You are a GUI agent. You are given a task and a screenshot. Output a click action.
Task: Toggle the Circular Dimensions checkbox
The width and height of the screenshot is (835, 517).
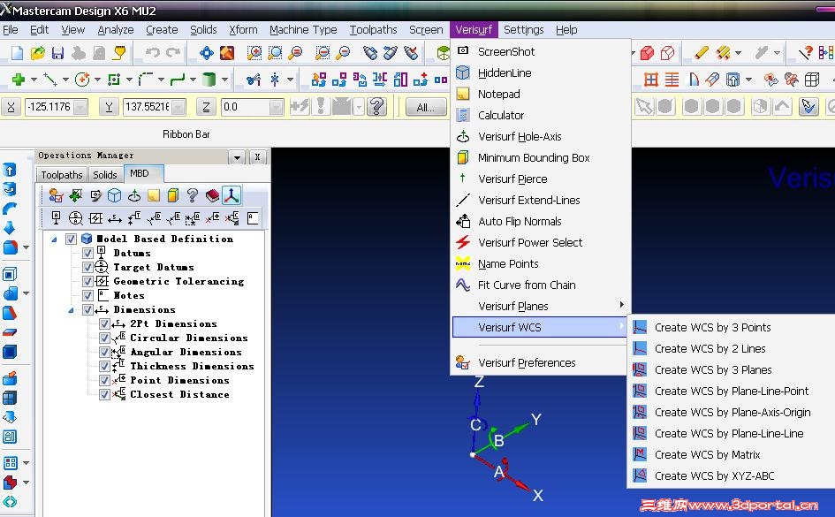pos(104,338)
